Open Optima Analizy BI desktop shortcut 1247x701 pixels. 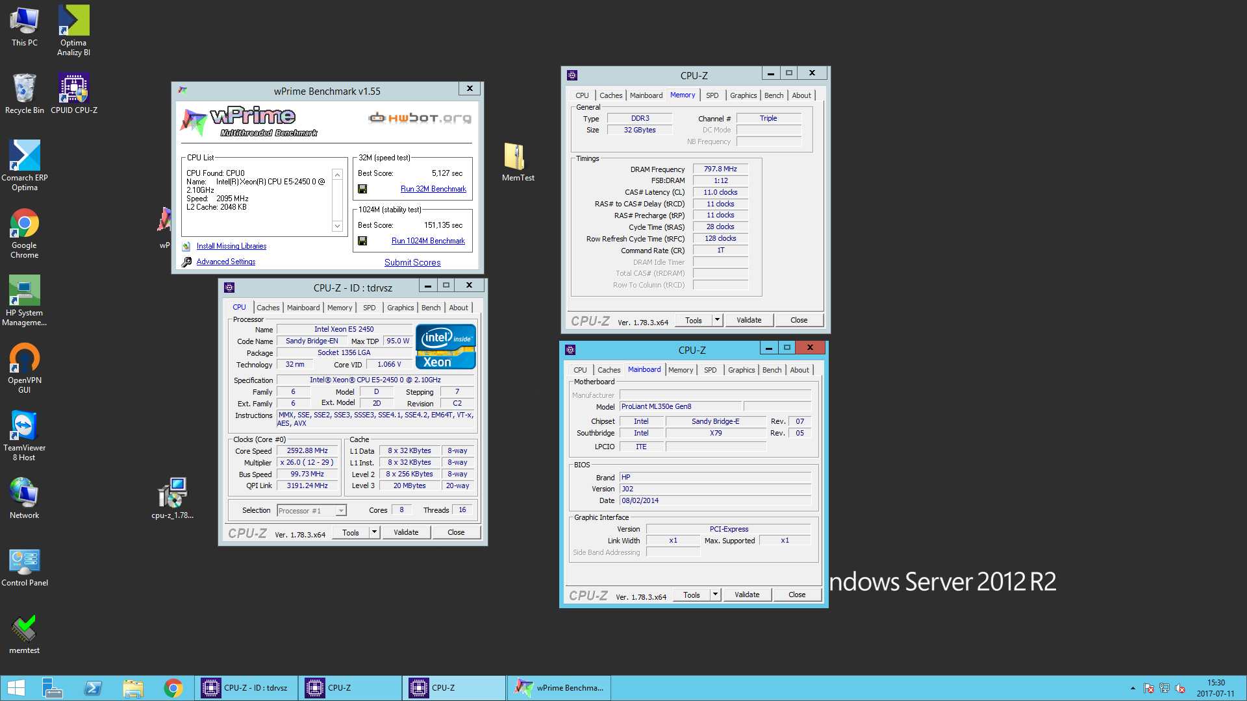pos(73,31)
